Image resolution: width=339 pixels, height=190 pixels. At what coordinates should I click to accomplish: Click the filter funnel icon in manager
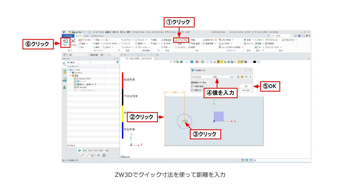118,63
